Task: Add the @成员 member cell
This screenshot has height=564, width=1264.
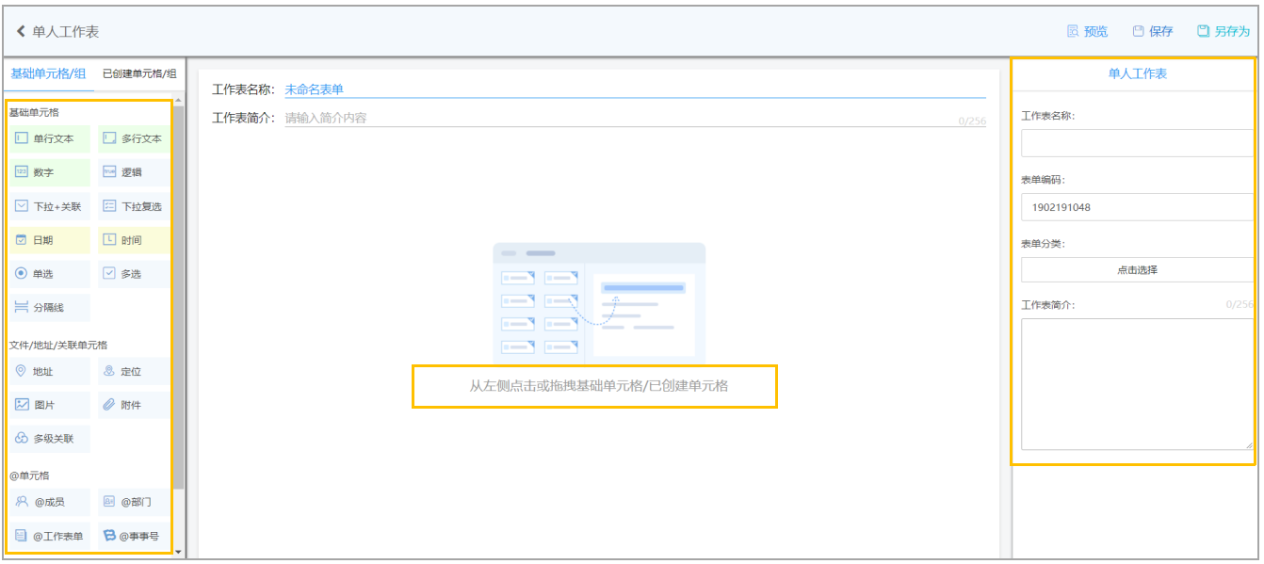Action: click(x=50, y=502)
